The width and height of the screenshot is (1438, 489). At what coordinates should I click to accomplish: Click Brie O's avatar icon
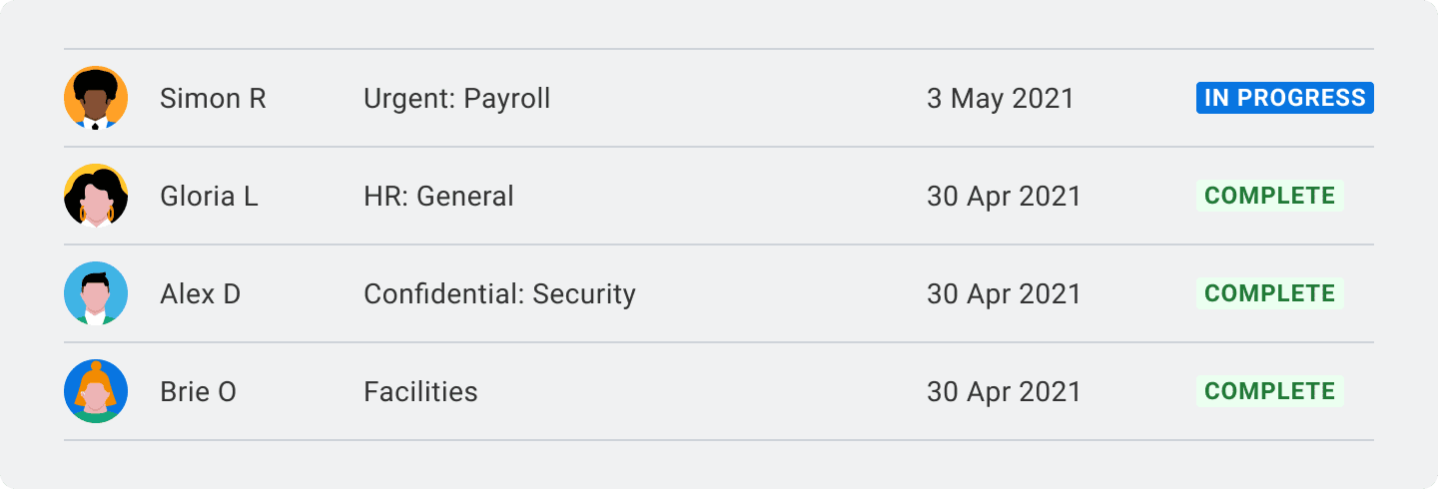click(x=96, y=391)
